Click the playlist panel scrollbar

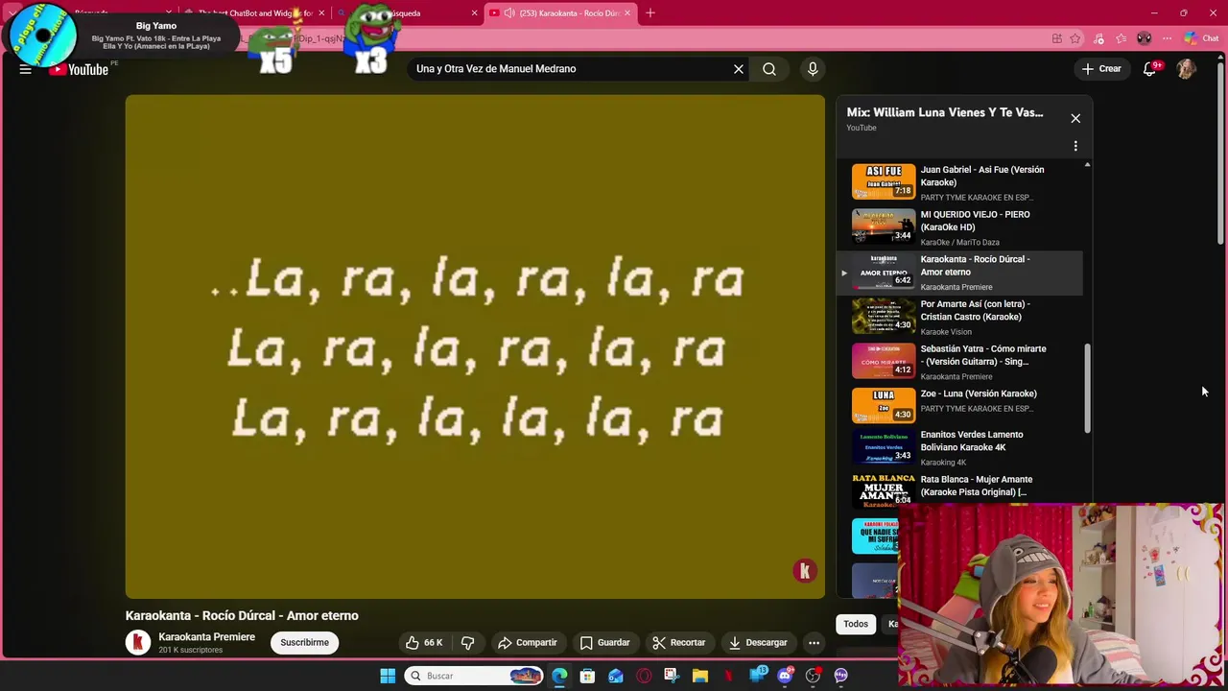click(1087, 389)
